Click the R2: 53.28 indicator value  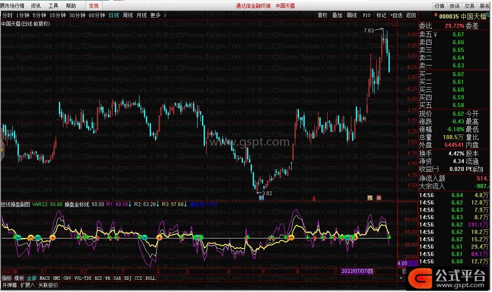145,204
